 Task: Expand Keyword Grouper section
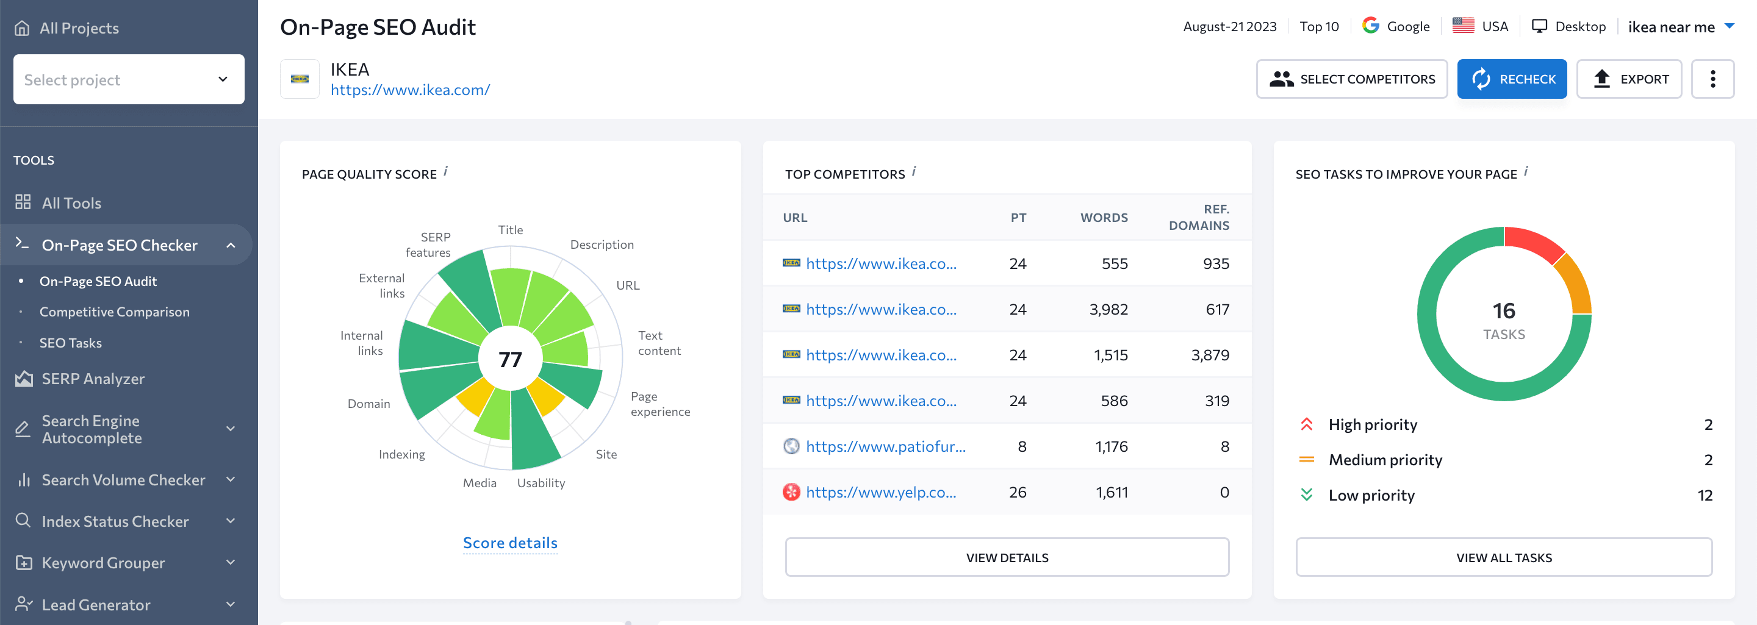(231, 563)
